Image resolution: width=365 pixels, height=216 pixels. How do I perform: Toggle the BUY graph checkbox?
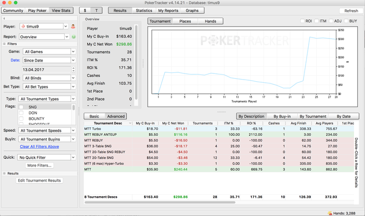(x=346, y=21)
